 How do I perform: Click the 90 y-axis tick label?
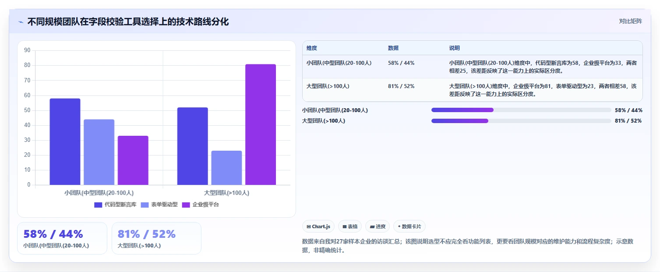[27, 50]
